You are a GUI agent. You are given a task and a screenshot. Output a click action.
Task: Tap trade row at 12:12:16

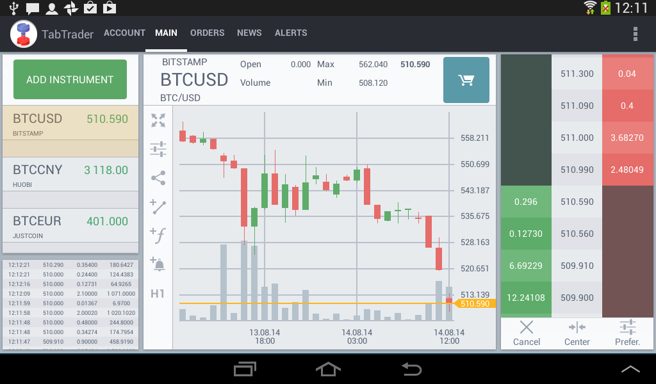pos(71,284)
